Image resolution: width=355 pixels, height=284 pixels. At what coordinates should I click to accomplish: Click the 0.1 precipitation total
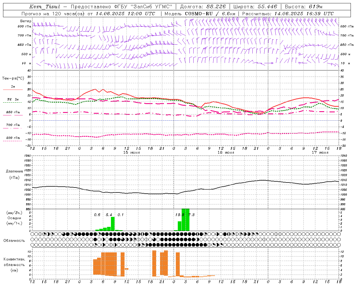[121, 215]
